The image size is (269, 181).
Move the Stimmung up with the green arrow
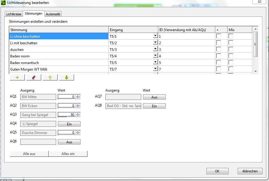click(50, 77)
